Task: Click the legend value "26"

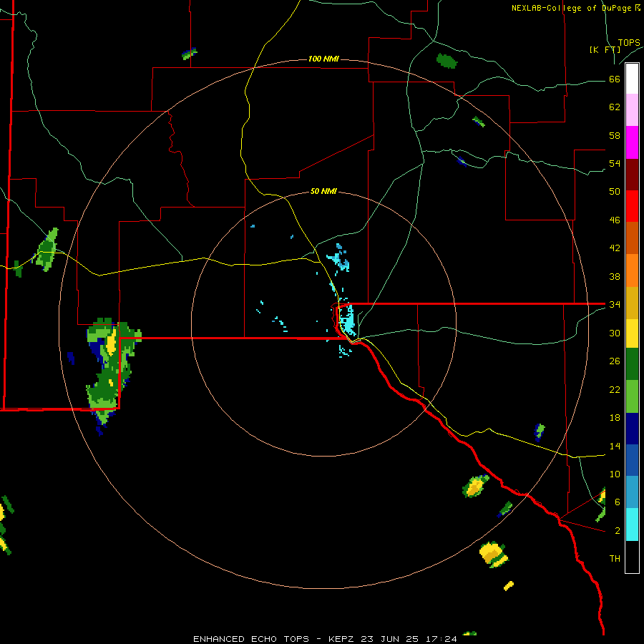Action: [615, 361]
